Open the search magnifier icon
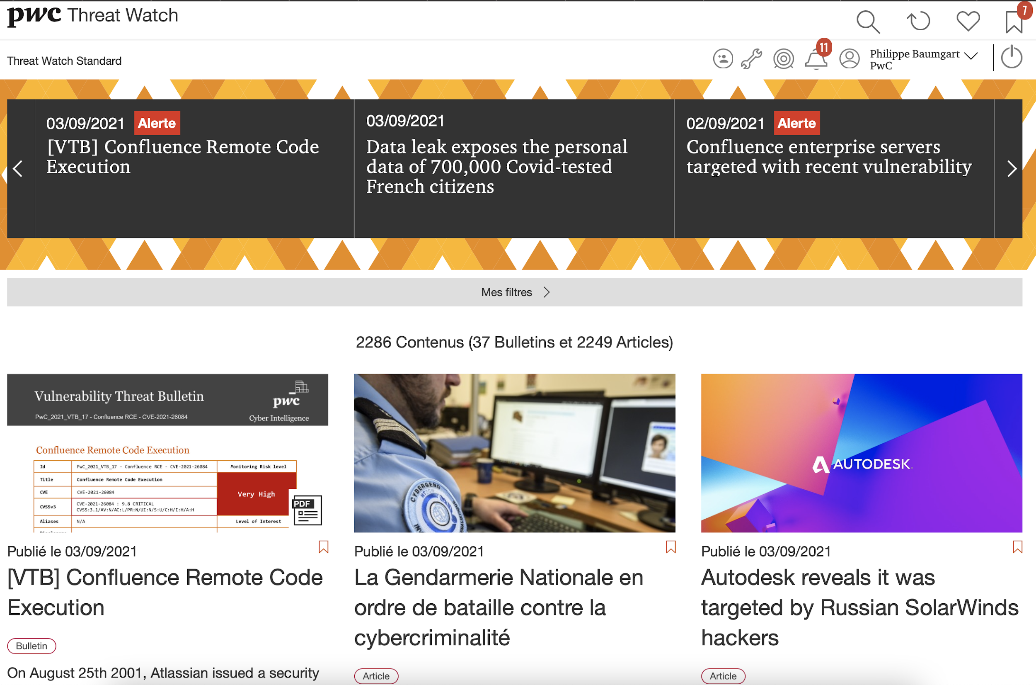This screenshot has width=1036, height=685. coord(867,22)
